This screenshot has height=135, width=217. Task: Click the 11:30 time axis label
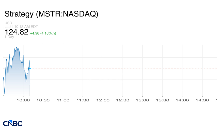point(83,100)
